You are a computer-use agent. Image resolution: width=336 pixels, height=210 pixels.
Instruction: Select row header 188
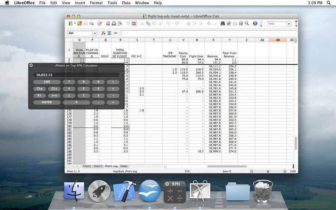[x=69, y=151]
